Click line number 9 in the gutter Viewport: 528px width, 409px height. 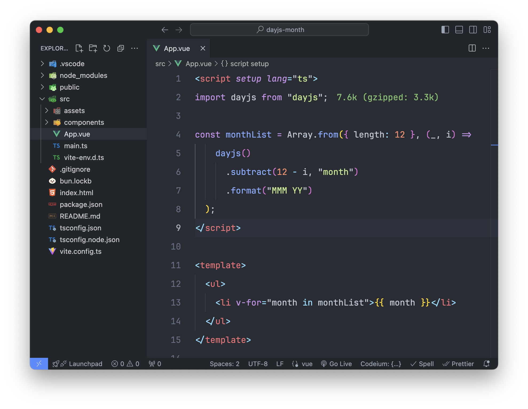pyautogui.click(x=178, y=228)
